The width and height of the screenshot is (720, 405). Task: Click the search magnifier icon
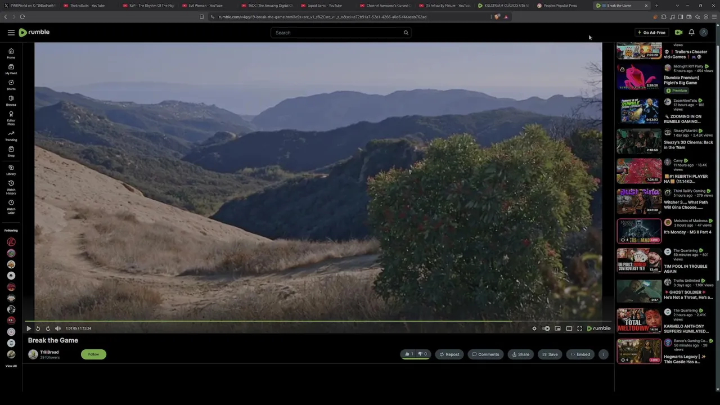[x=406, y=33]
